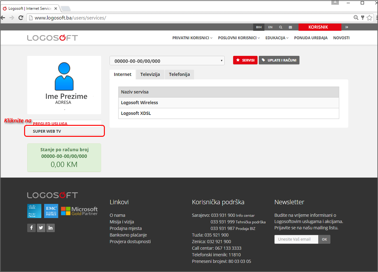Click the newsletter email input field
Screen dimensions: 378x272
296,239
